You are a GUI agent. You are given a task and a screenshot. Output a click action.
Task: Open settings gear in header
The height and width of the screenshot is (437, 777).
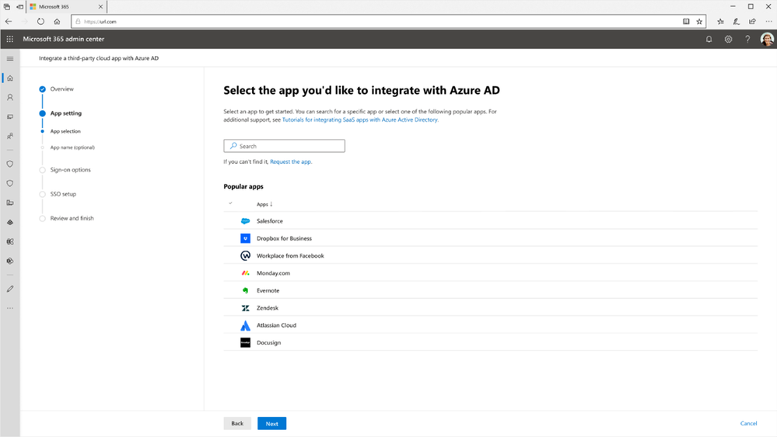click(728, 39)
